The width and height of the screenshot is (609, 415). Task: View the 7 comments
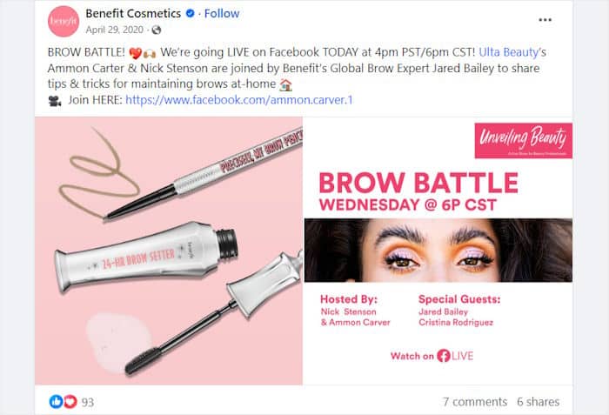[x=475, y=401]
